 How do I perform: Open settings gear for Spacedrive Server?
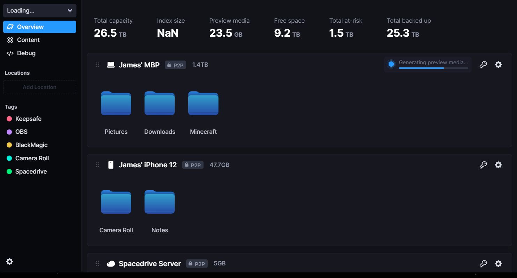498,264
